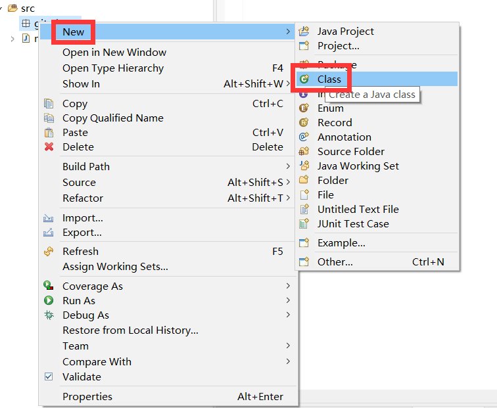Select the Validate menu entry text

pos(82,377)
